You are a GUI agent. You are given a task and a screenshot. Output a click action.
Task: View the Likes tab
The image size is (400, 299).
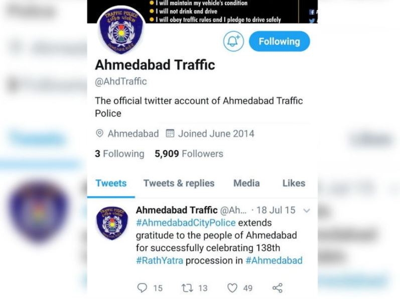pos(294,183)
